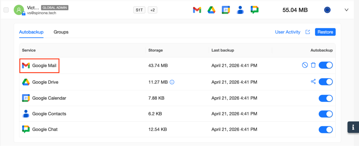Click the Google Calendar service label
The height and width of the screenshot is (146, 359).
(49, 98)
